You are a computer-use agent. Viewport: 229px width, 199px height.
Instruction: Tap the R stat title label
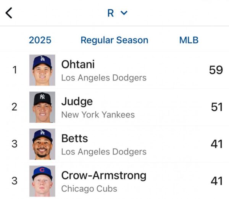coord(111,13)
